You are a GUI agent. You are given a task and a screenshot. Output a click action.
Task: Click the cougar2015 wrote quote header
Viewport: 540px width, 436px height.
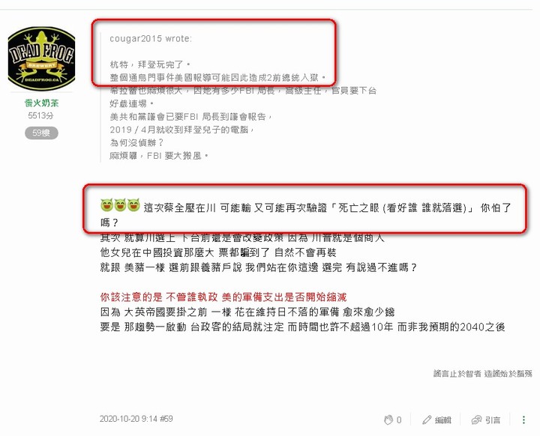tap(151, 38)
